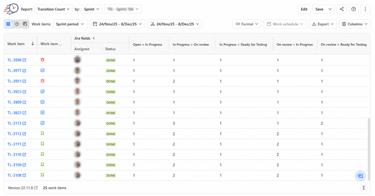
Task: Switch to pivot table view icon
Action: [x=25, y=24]
